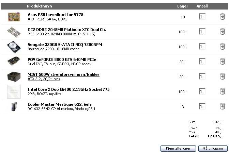This screenshot has height=154, width=229.
Task: Open the Seagate hard drive product image
Action: pos(14,47)
